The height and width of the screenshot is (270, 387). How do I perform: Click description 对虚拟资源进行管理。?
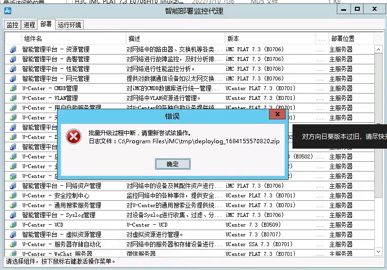pos(155,235)
